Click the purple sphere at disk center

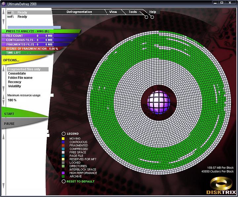click(x=159, y=102)
